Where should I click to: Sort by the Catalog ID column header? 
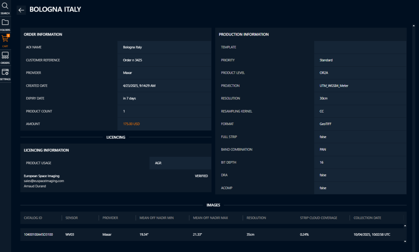[x=33, y=218]
